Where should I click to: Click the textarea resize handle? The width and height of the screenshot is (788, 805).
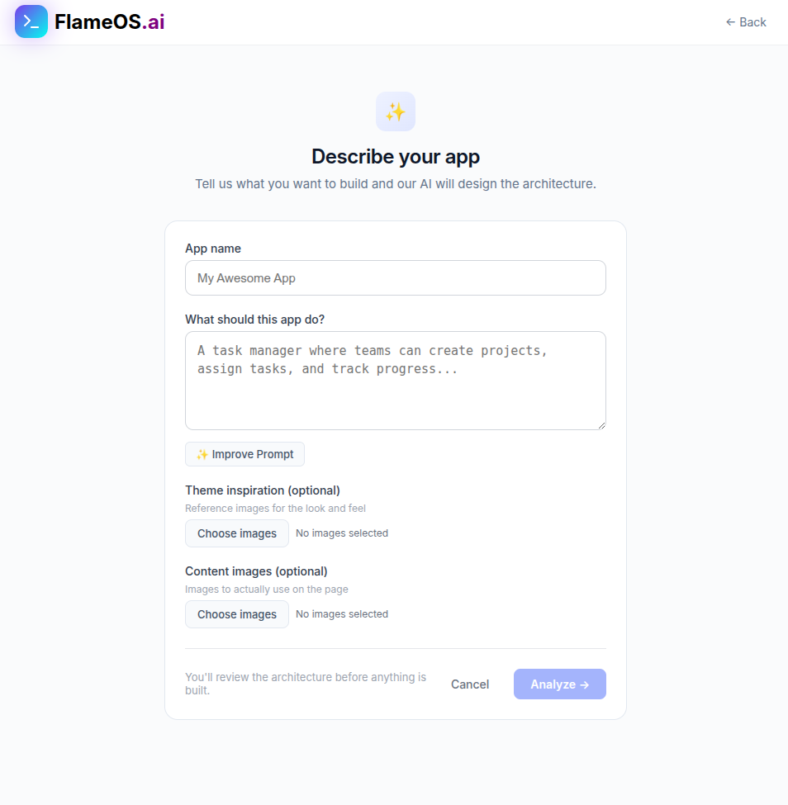tap(601, 424)
